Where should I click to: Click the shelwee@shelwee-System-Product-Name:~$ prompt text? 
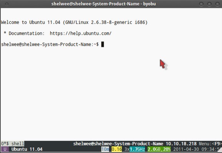pyautogui.click(x=50, y=44)
